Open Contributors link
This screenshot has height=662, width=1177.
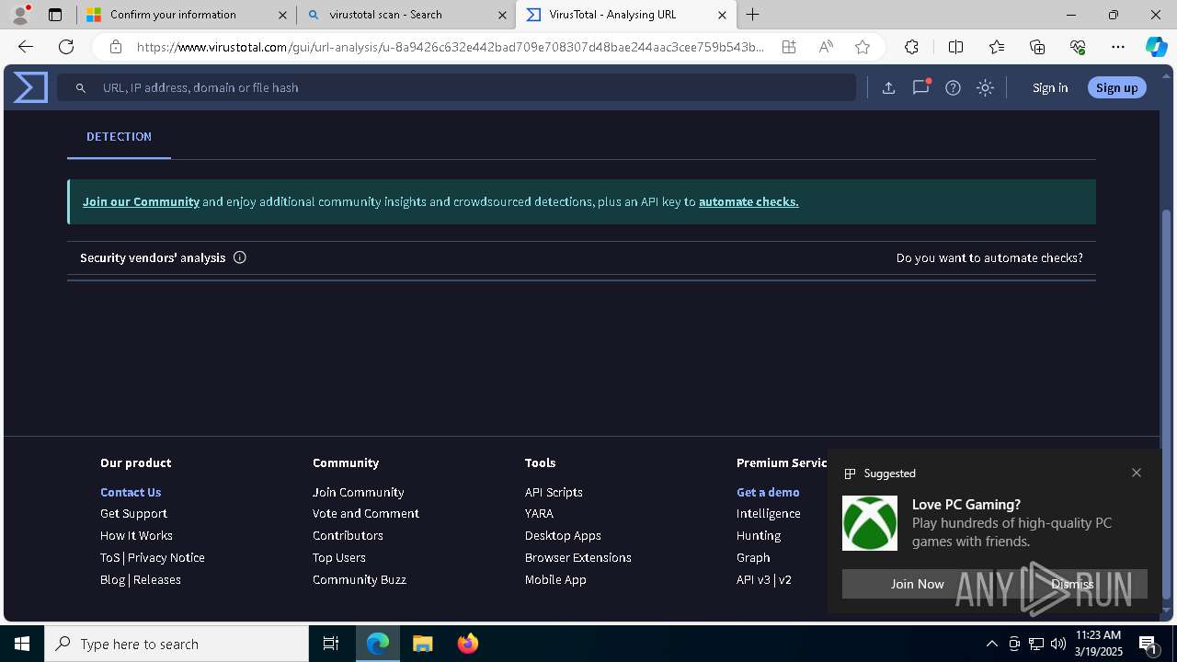point(348,535)
